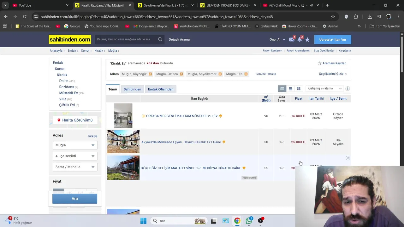Image resolution: width=404 pixels, height=227 pixels.
Task: Switch to the Sahibinden tab
Action: pyautogui.click(x=132, y=89)
